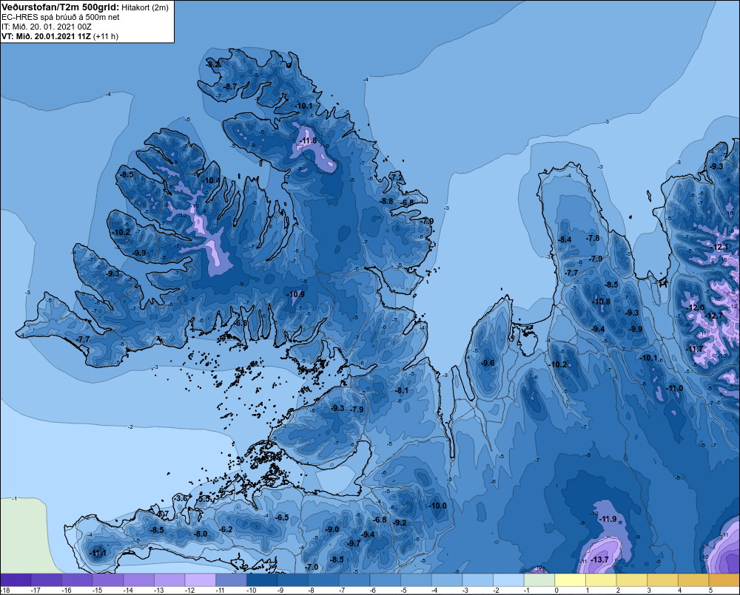Click the -11.1 temperature label
The width and height of the screenshot is (740, 595).
pyautogui.click(x=98, y=554)
